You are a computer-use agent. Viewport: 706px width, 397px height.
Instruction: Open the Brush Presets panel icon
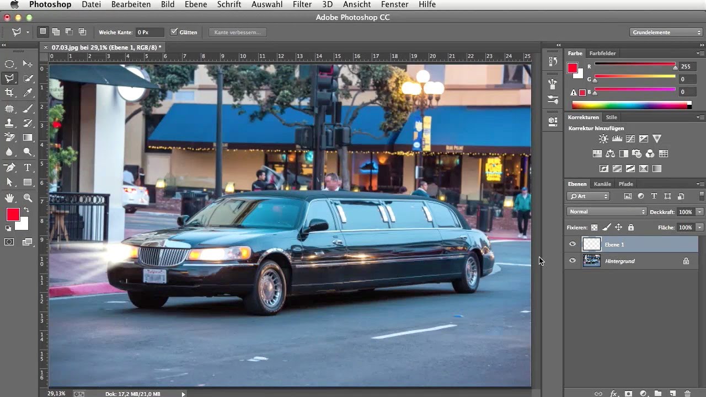point(553,100)
